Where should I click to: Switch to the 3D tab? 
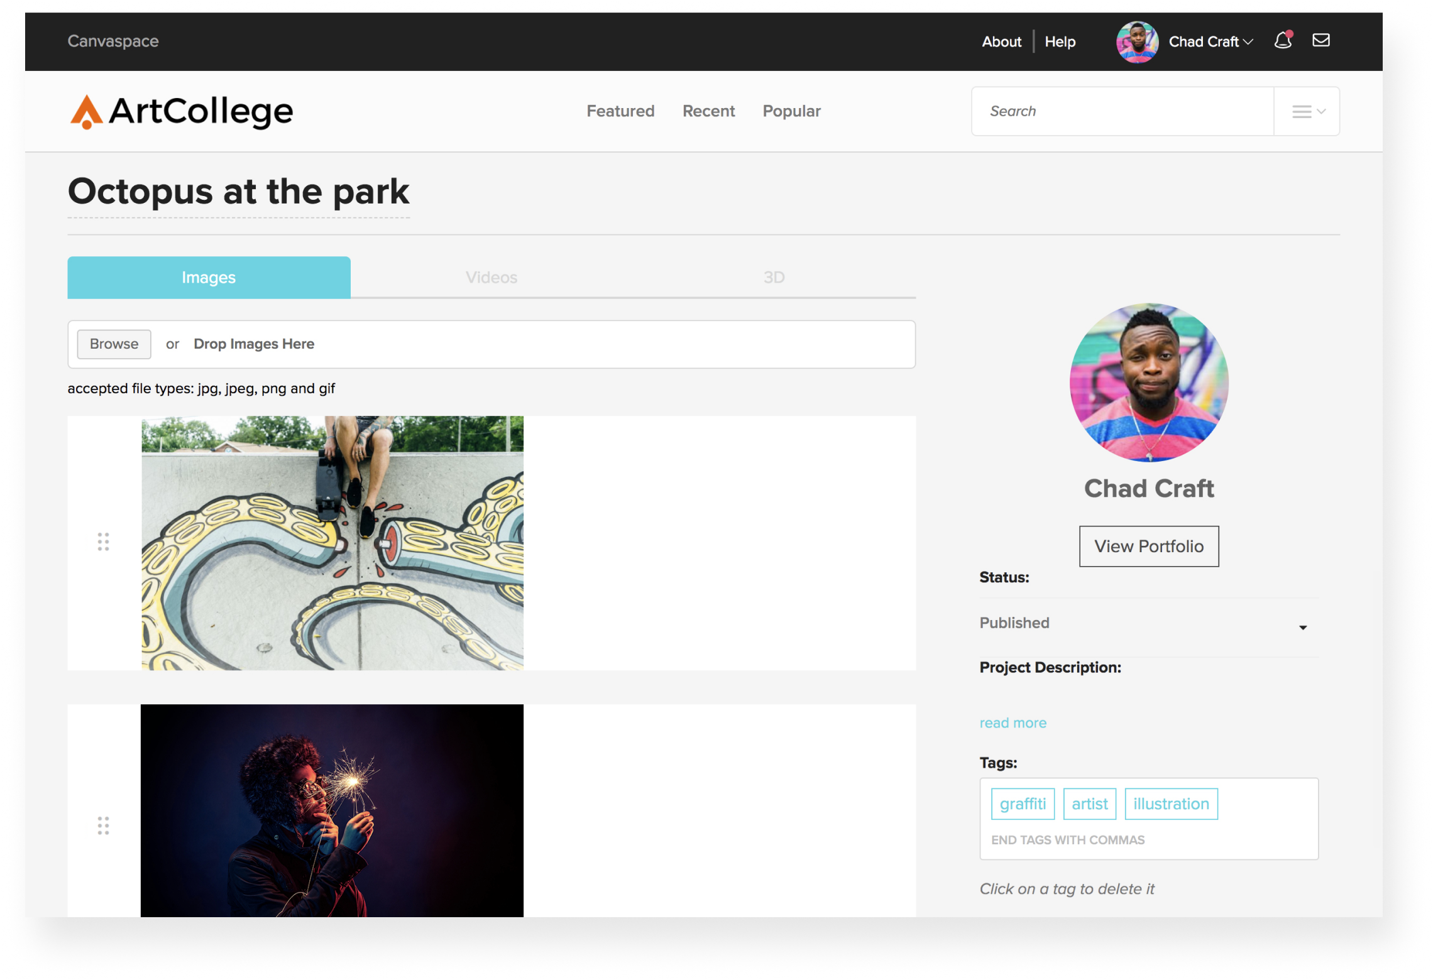[774, 277]
